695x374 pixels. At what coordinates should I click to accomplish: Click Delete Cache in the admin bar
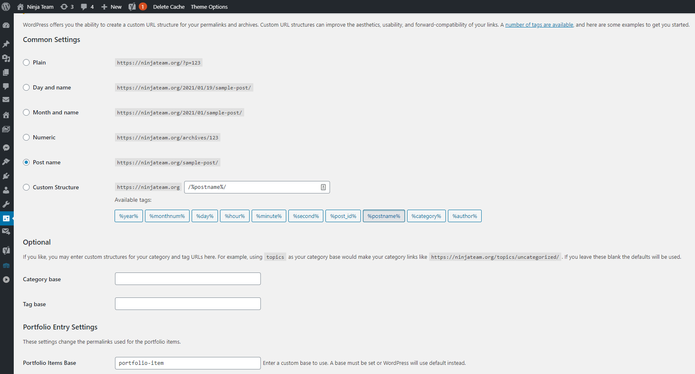click(169, 7)
